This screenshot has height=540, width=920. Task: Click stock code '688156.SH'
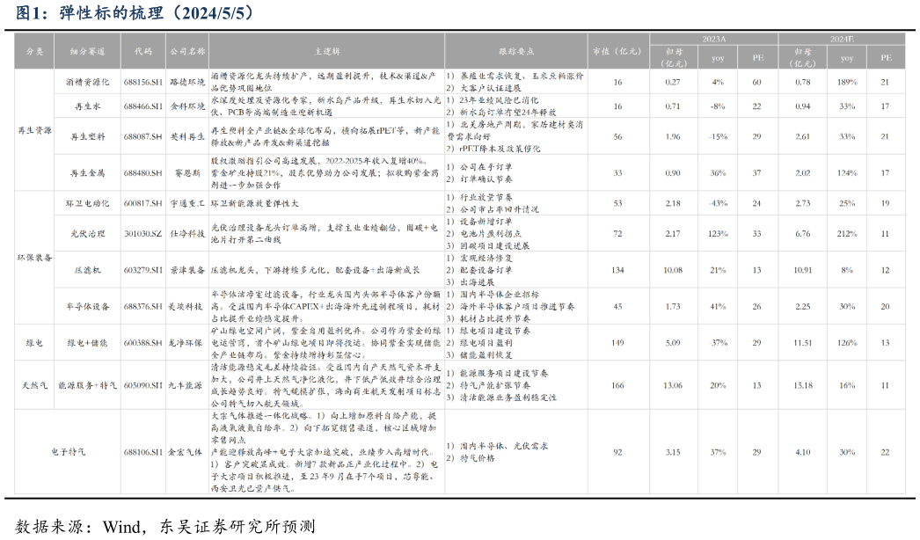[142, 82]
